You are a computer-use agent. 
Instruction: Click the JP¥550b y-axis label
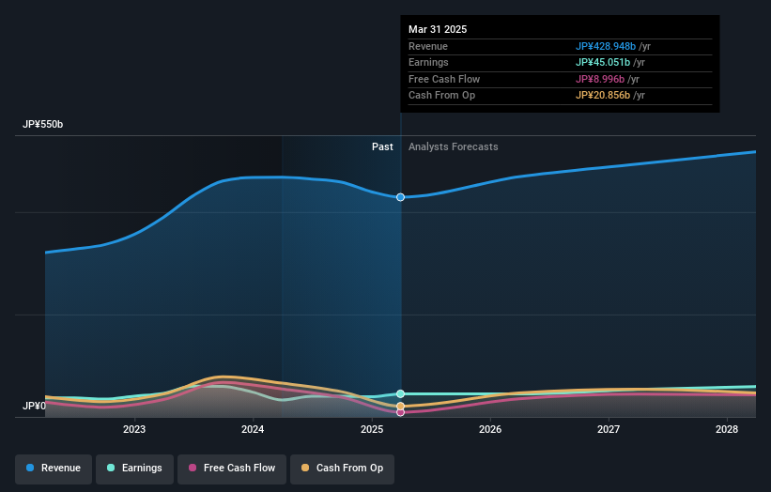point(43,124)
